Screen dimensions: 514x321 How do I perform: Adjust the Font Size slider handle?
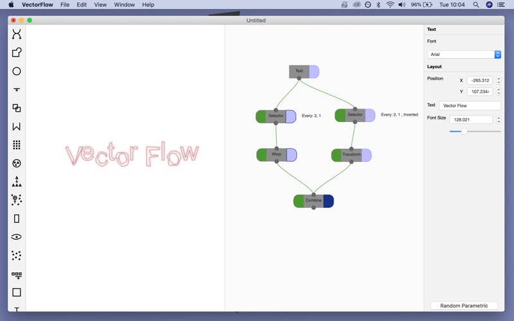[x=464, y=132]
